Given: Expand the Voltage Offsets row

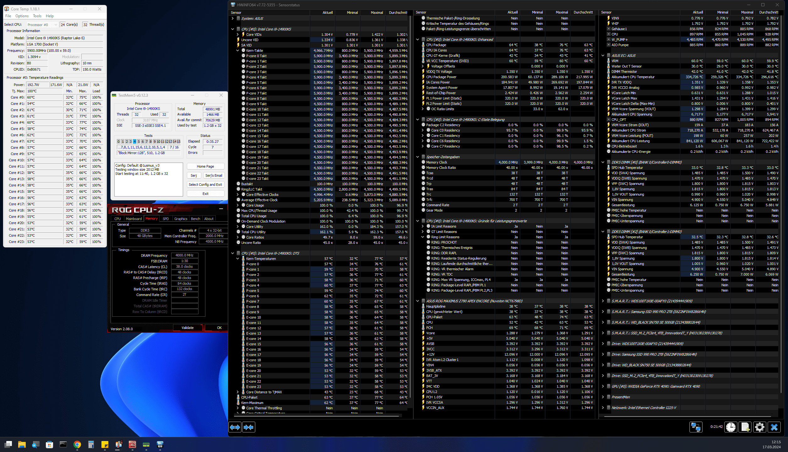Looking at the screenshot, I should point(423,66).
